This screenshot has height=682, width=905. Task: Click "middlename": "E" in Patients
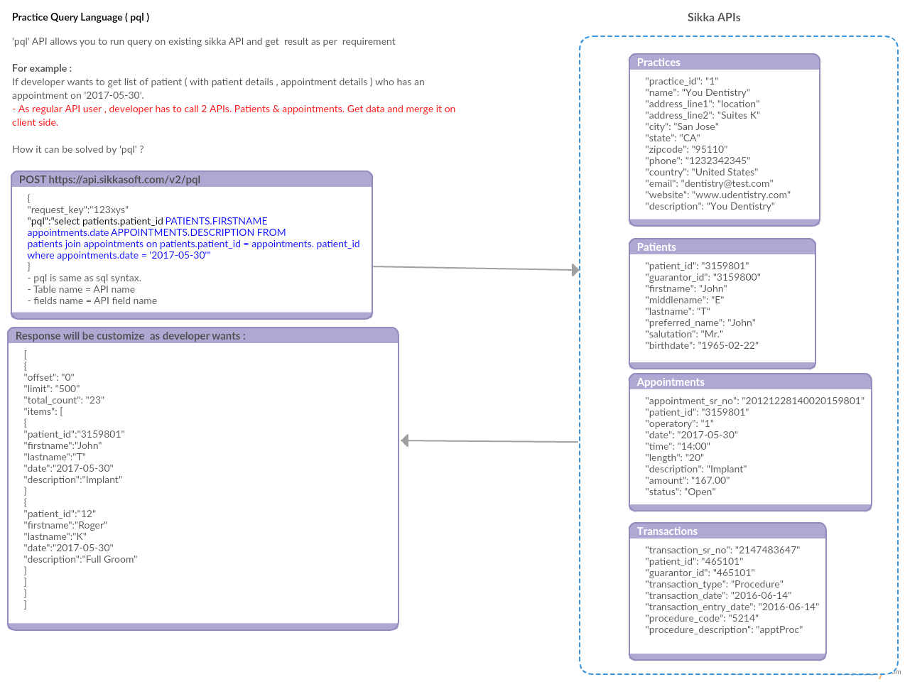coord(685,300)
